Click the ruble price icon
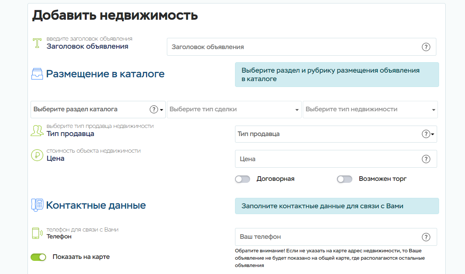Image resolution: width=465 pixels, height=274 pixels. pyautogui.click(x=37, y=155)
